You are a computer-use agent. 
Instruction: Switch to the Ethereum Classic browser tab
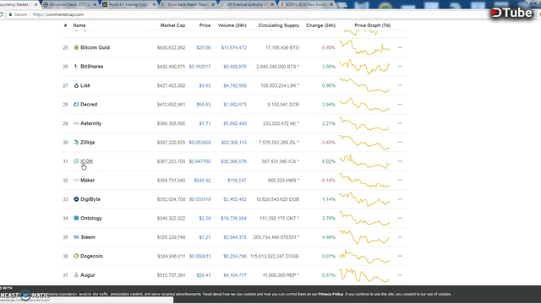(x=68, y=4)
